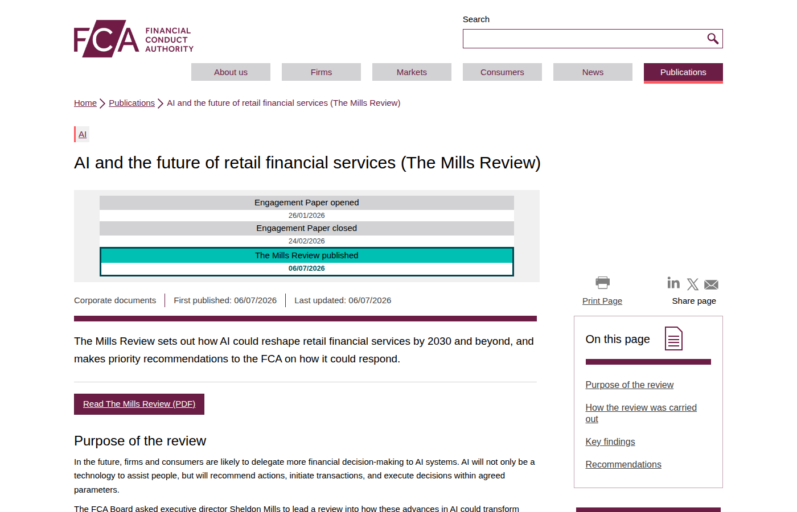Share page via X icon

(x=693, y=284)
